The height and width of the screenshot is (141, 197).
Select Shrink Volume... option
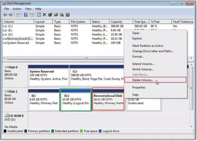[155, 69]
